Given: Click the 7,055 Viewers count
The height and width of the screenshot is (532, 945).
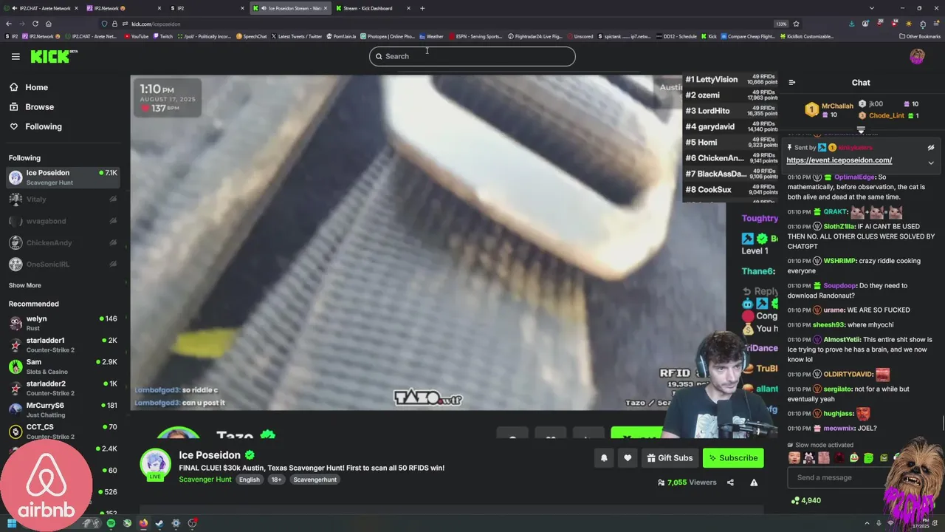Looking at the screenshot, I should 687,482.
